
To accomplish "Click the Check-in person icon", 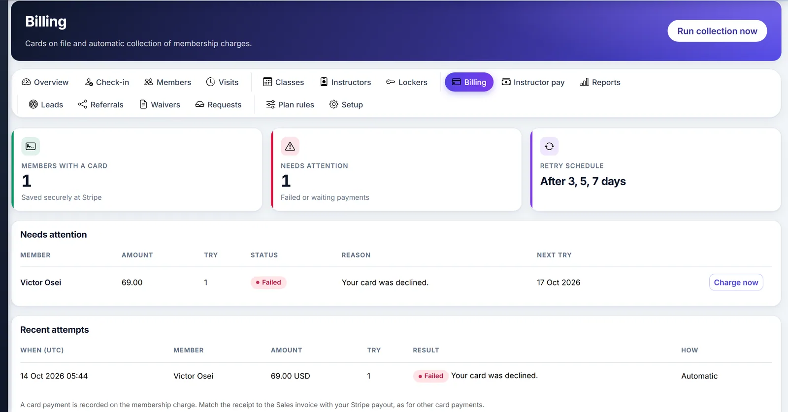I will (89, 82).
